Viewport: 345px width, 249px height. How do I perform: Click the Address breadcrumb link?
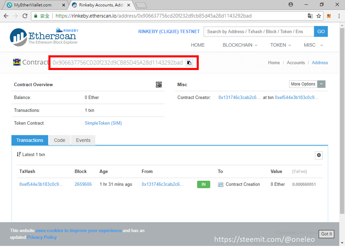pos(320,63)
